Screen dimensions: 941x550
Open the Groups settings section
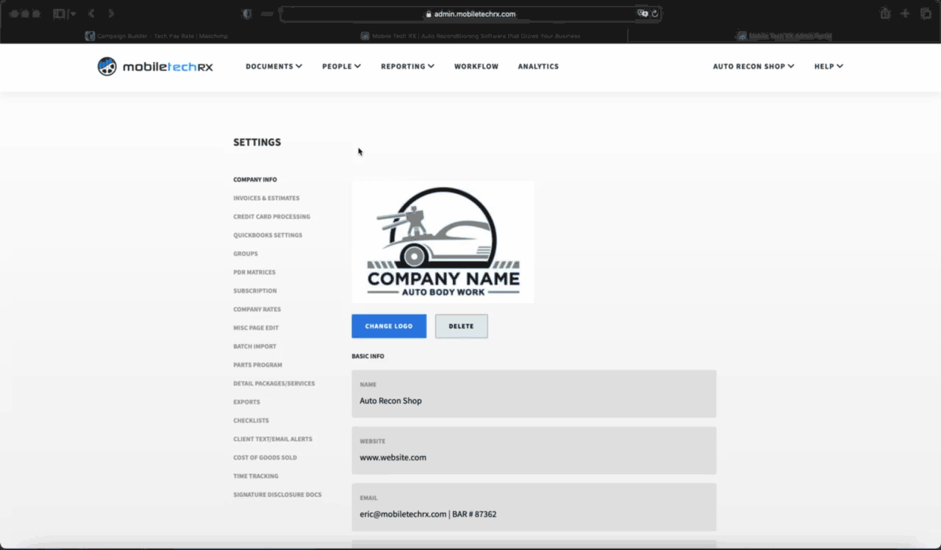coord(246,254)
